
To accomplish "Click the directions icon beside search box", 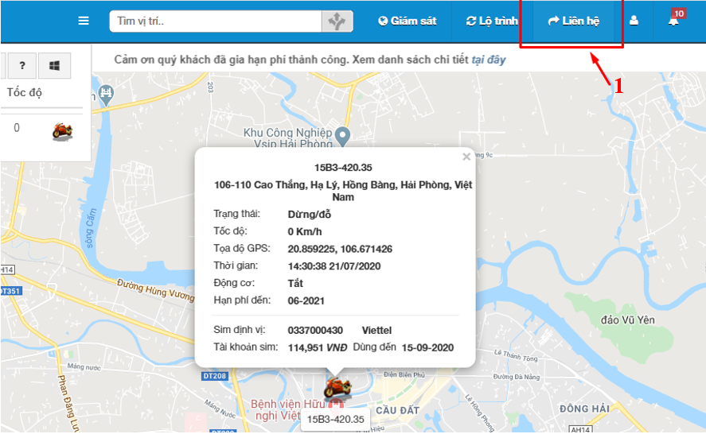I will pos(337,21).
